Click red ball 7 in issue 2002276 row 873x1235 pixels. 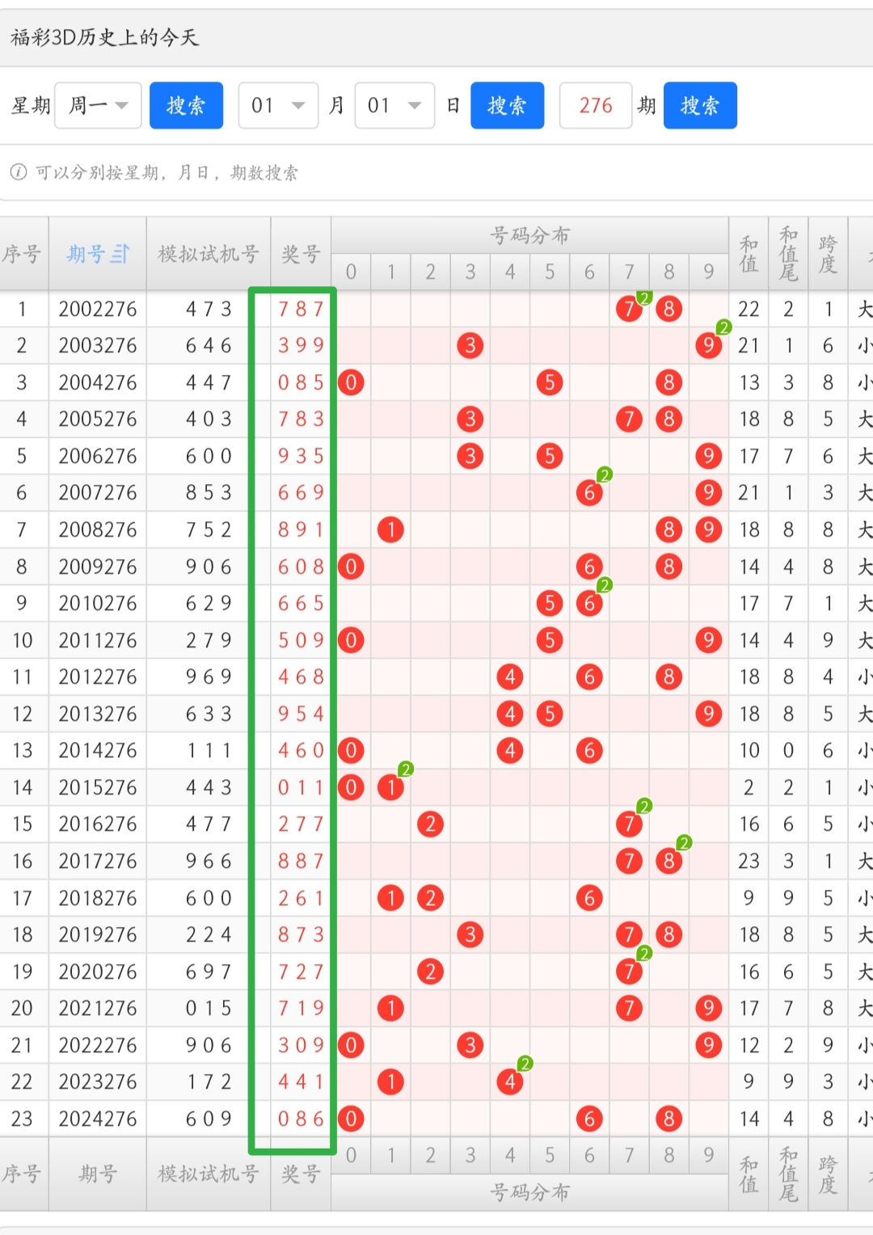click(x=629, y=309)
